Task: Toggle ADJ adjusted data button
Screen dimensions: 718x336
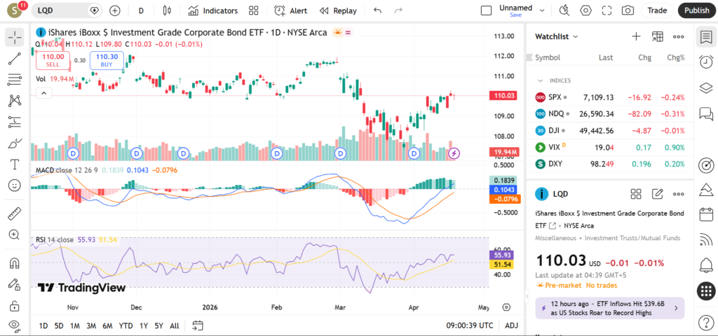Action: coord(512,325)
